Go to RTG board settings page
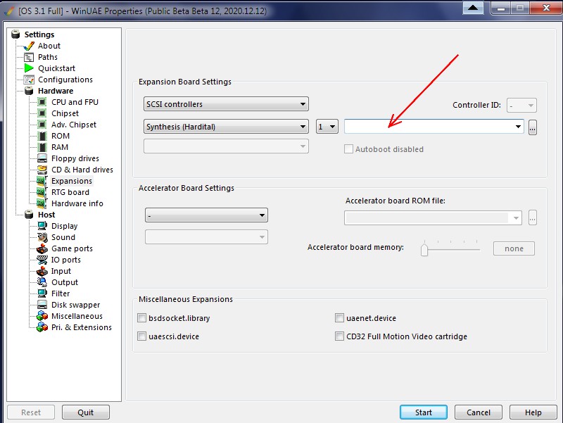Viewport: 563px width, 423px height. point(70,192)
